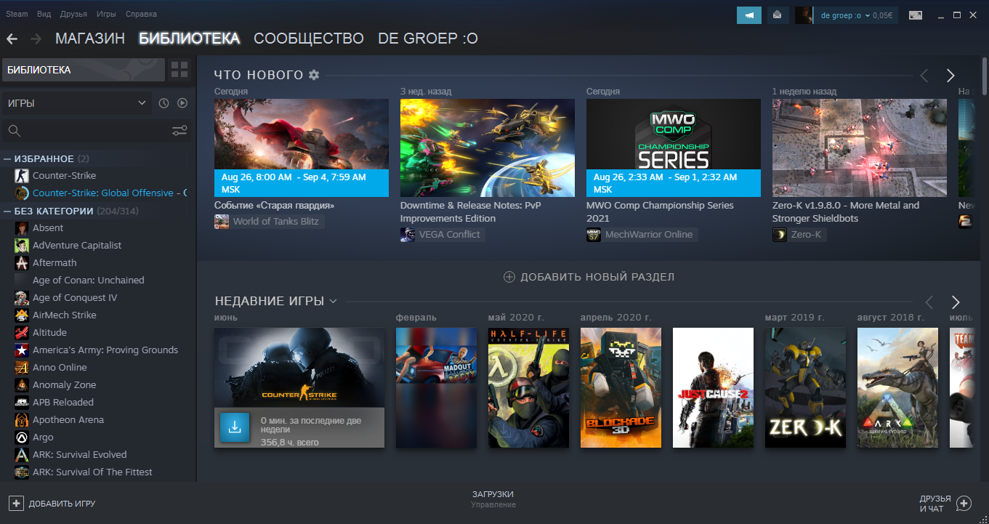Click the search magnifier icon
The height and width of the screenshot is (524, 989).
pos(14,131)
